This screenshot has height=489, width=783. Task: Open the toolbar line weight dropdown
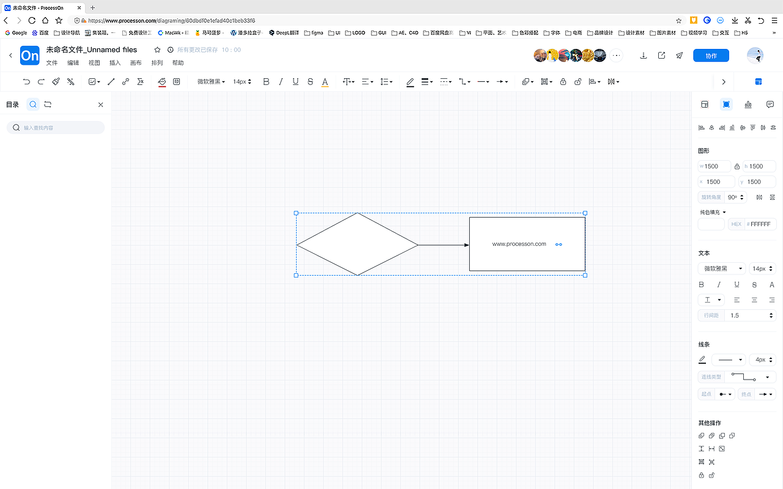coord(428,81)
